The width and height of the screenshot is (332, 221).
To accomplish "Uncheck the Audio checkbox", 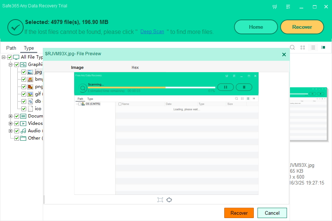I will (x=17, y=131).
